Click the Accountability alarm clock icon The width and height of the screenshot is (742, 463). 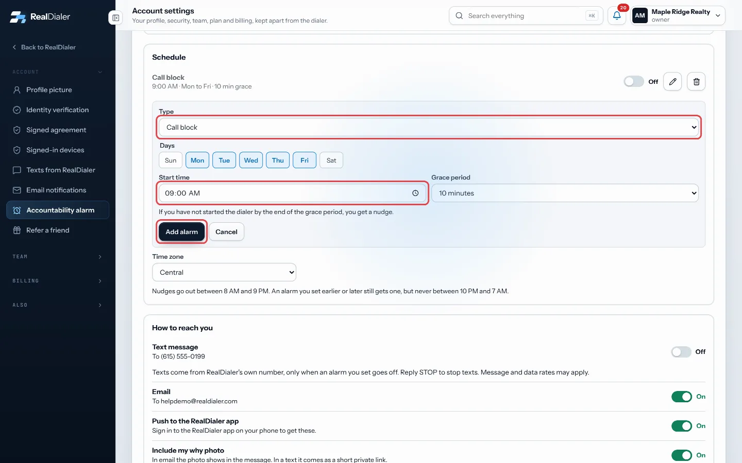(x=16, y=210)
